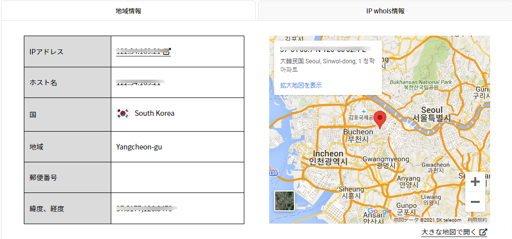512x239 pixels.
Task: Click the Incheon label on the map
Action: (x=328, y=153)
